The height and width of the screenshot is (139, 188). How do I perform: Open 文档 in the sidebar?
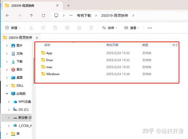point(19,53)
